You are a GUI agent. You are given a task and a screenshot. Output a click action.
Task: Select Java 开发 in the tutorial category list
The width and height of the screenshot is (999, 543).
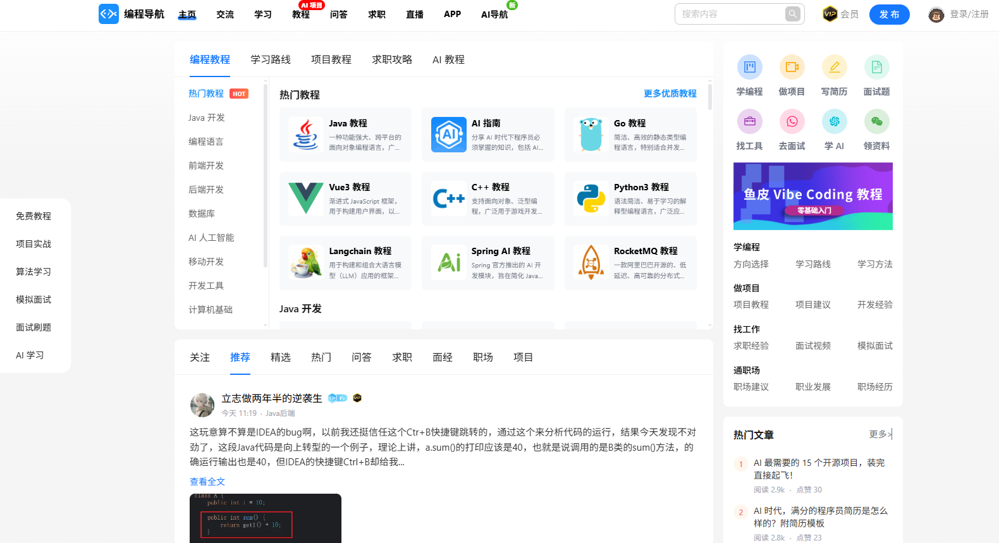coord(207,118)
